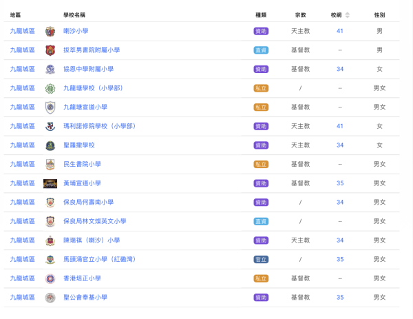Open the 黃埔宣道小學 school link
Viewport: 413px width, 319px height.
pyautogui.click(x=82, y=183)
